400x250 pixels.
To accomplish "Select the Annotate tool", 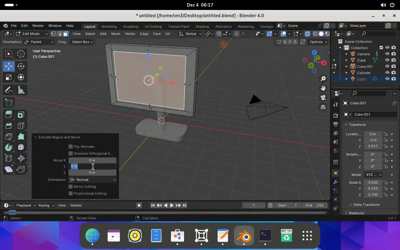I will click(x=9, y=90).
